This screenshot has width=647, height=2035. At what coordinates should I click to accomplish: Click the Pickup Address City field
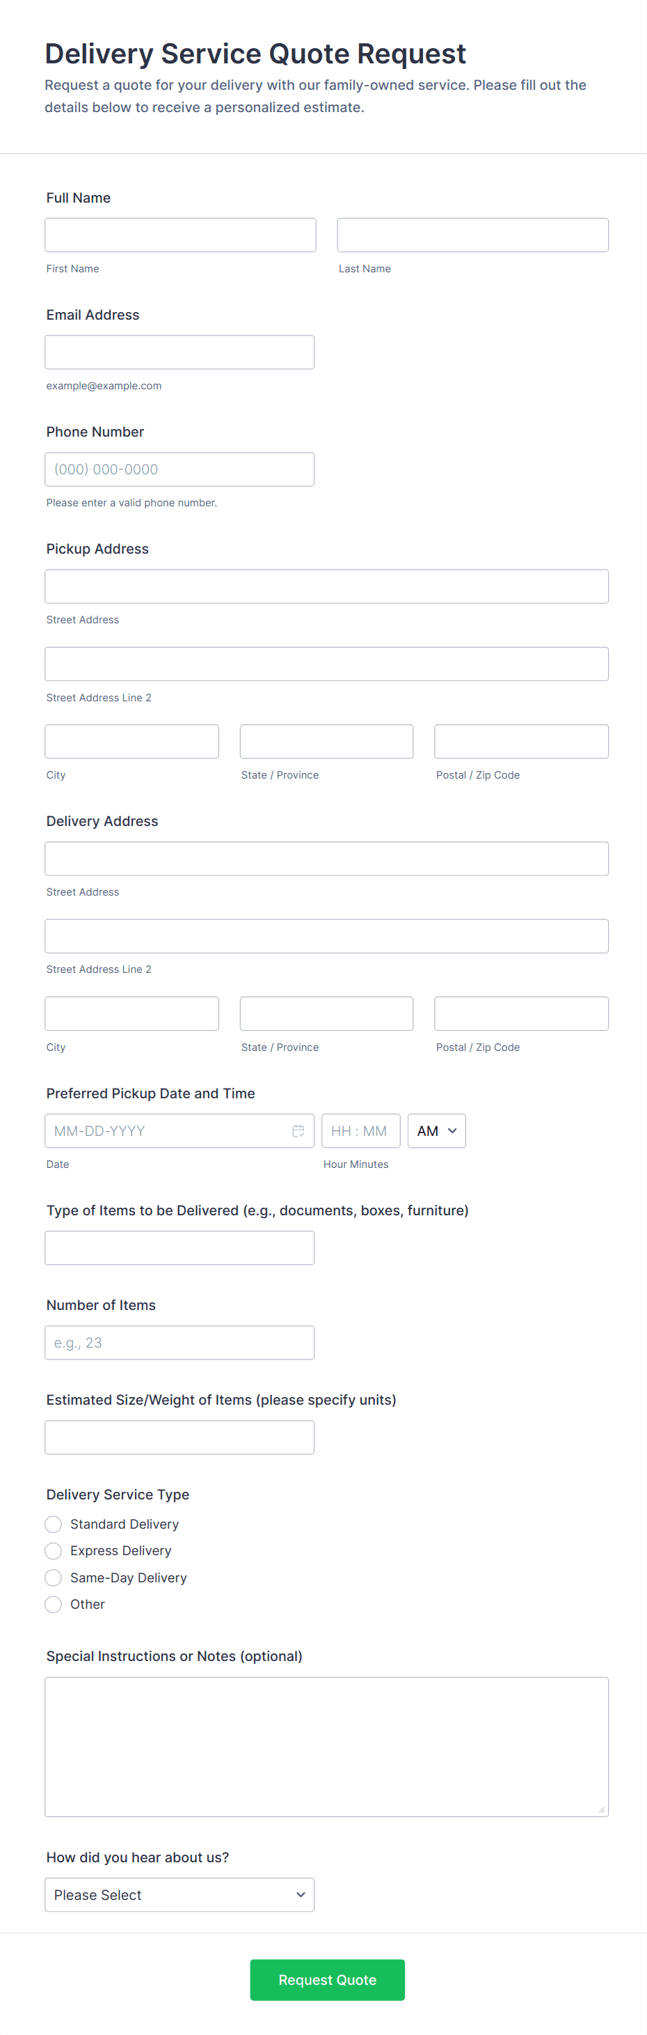point(131,741)
